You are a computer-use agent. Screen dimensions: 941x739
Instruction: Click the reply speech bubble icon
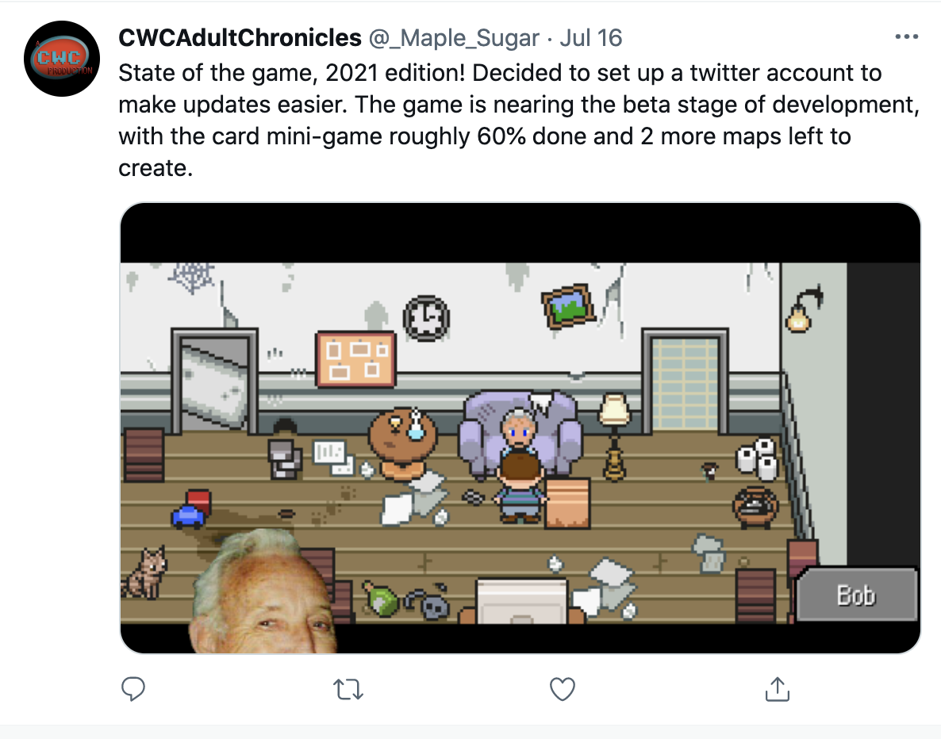pos(133,688)
